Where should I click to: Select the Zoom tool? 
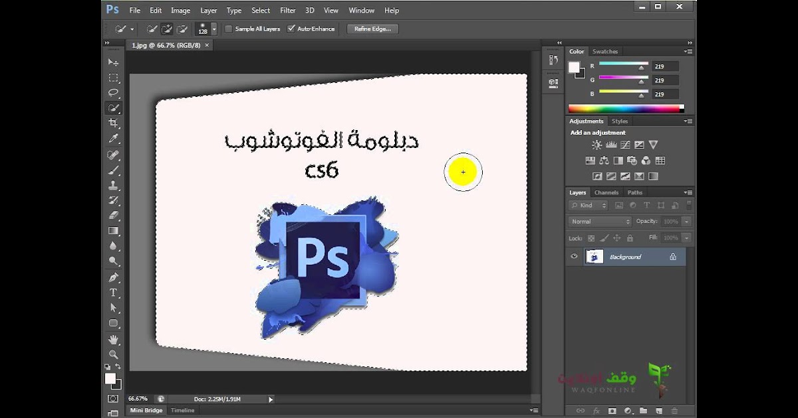114,354
